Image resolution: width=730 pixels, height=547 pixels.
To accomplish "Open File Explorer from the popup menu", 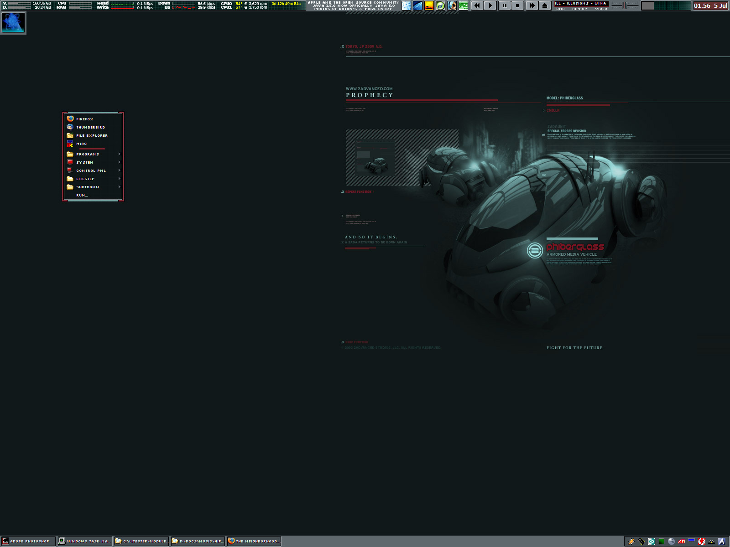I will point(92,135).
